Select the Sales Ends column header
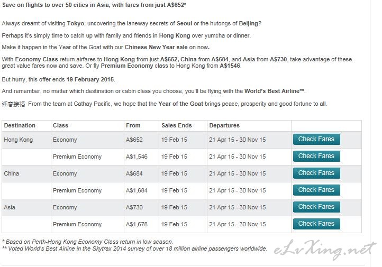This screenshot has width=382, height=267. [183, 126]
